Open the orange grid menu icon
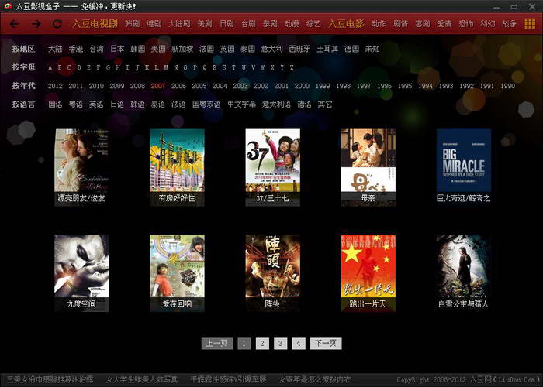543x387 pixels. [x=530, y=23]
